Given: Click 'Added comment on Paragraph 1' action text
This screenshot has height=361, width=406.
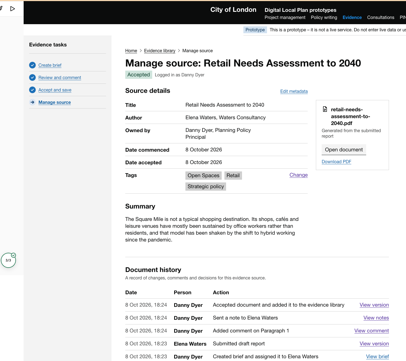Looking at the screenshot, I should pos(251,331).
